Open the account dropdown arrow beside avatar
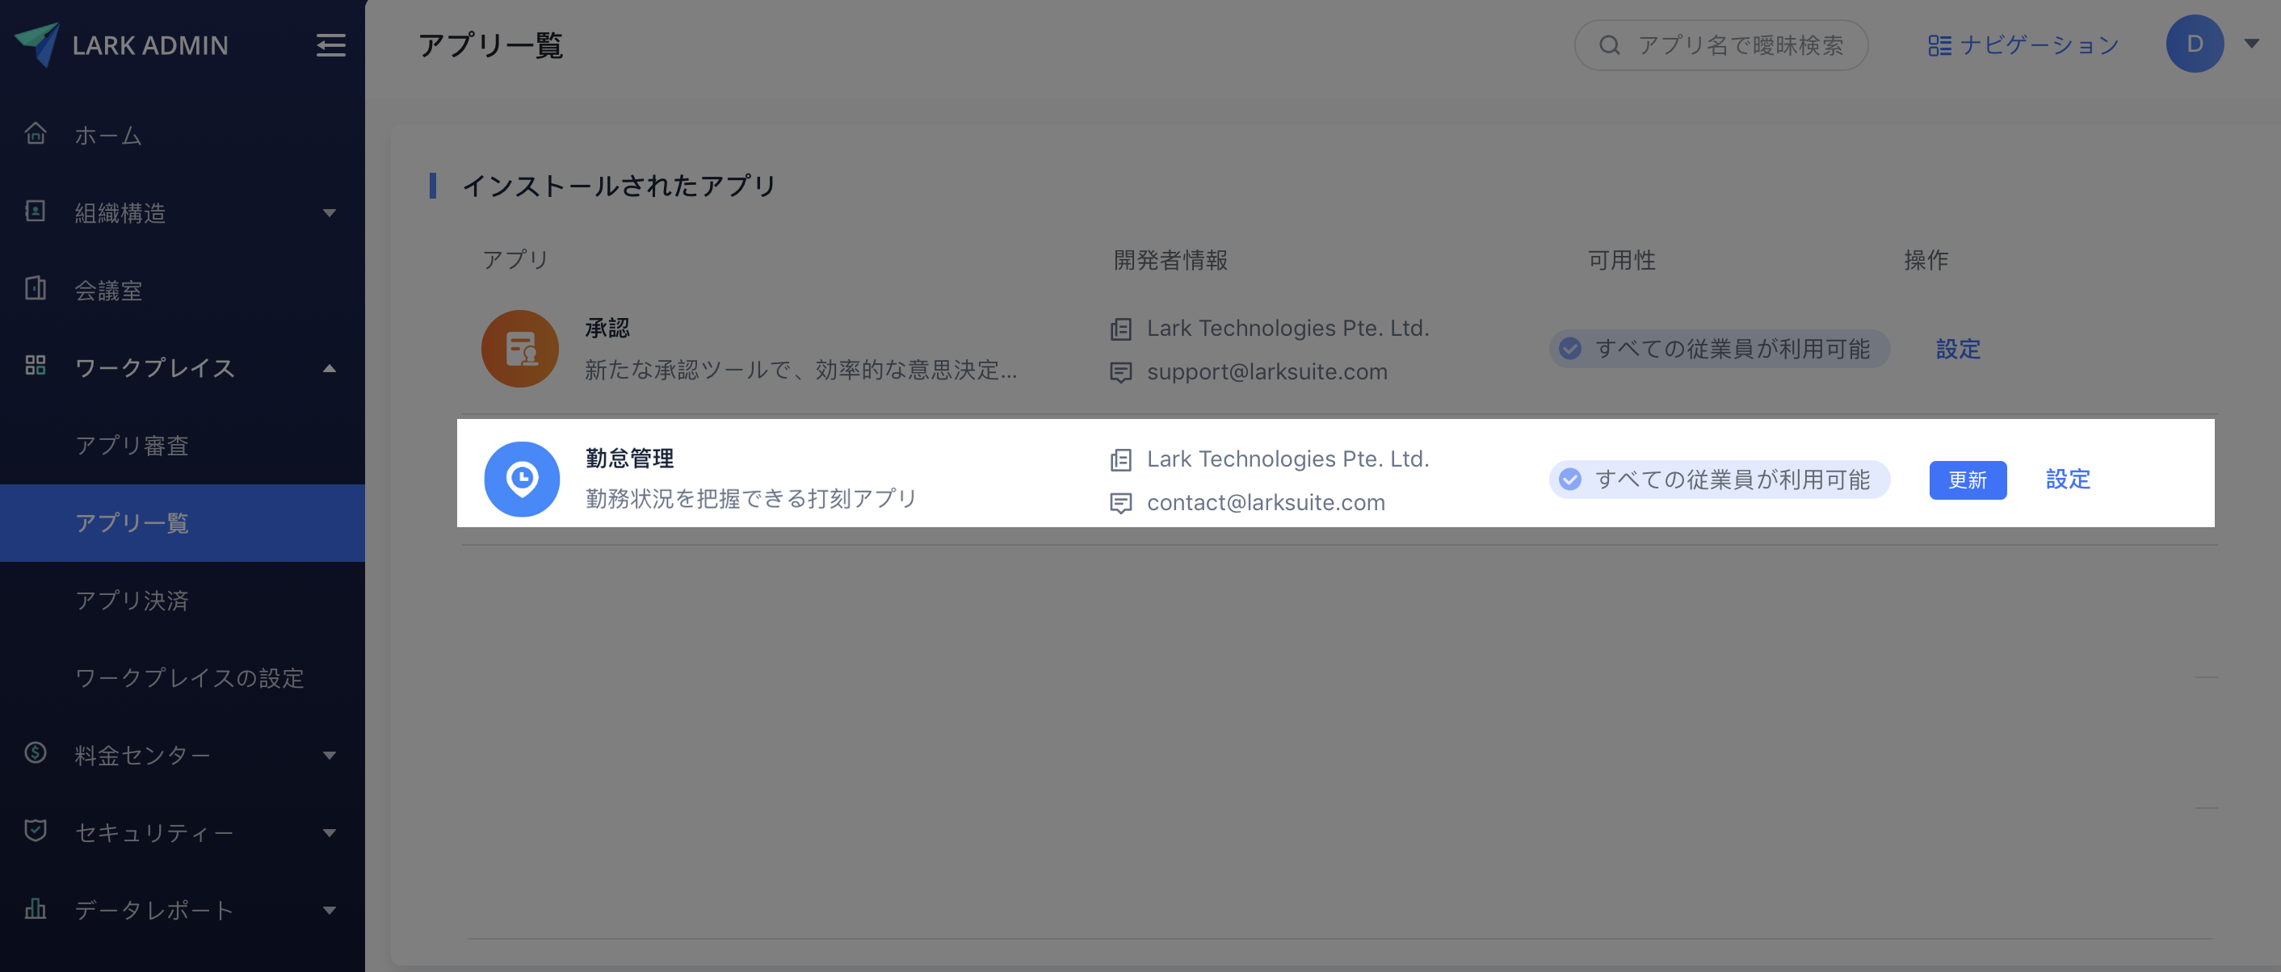Viewport: 2281px width, 972px height. (2251, 44)
